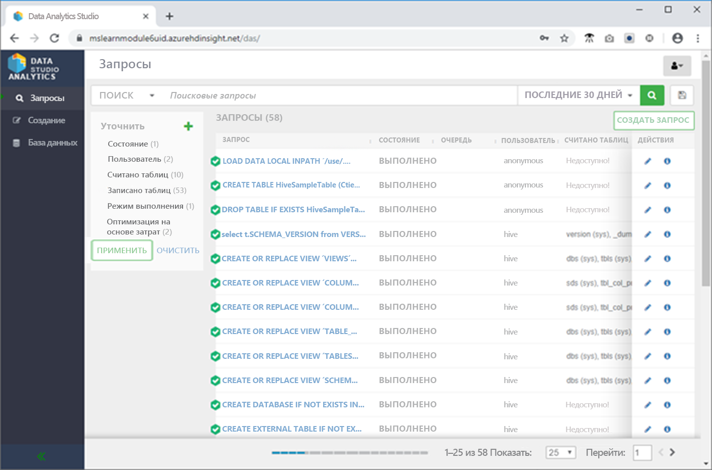Open the user account menu at top right

click(x=677, y=66)
